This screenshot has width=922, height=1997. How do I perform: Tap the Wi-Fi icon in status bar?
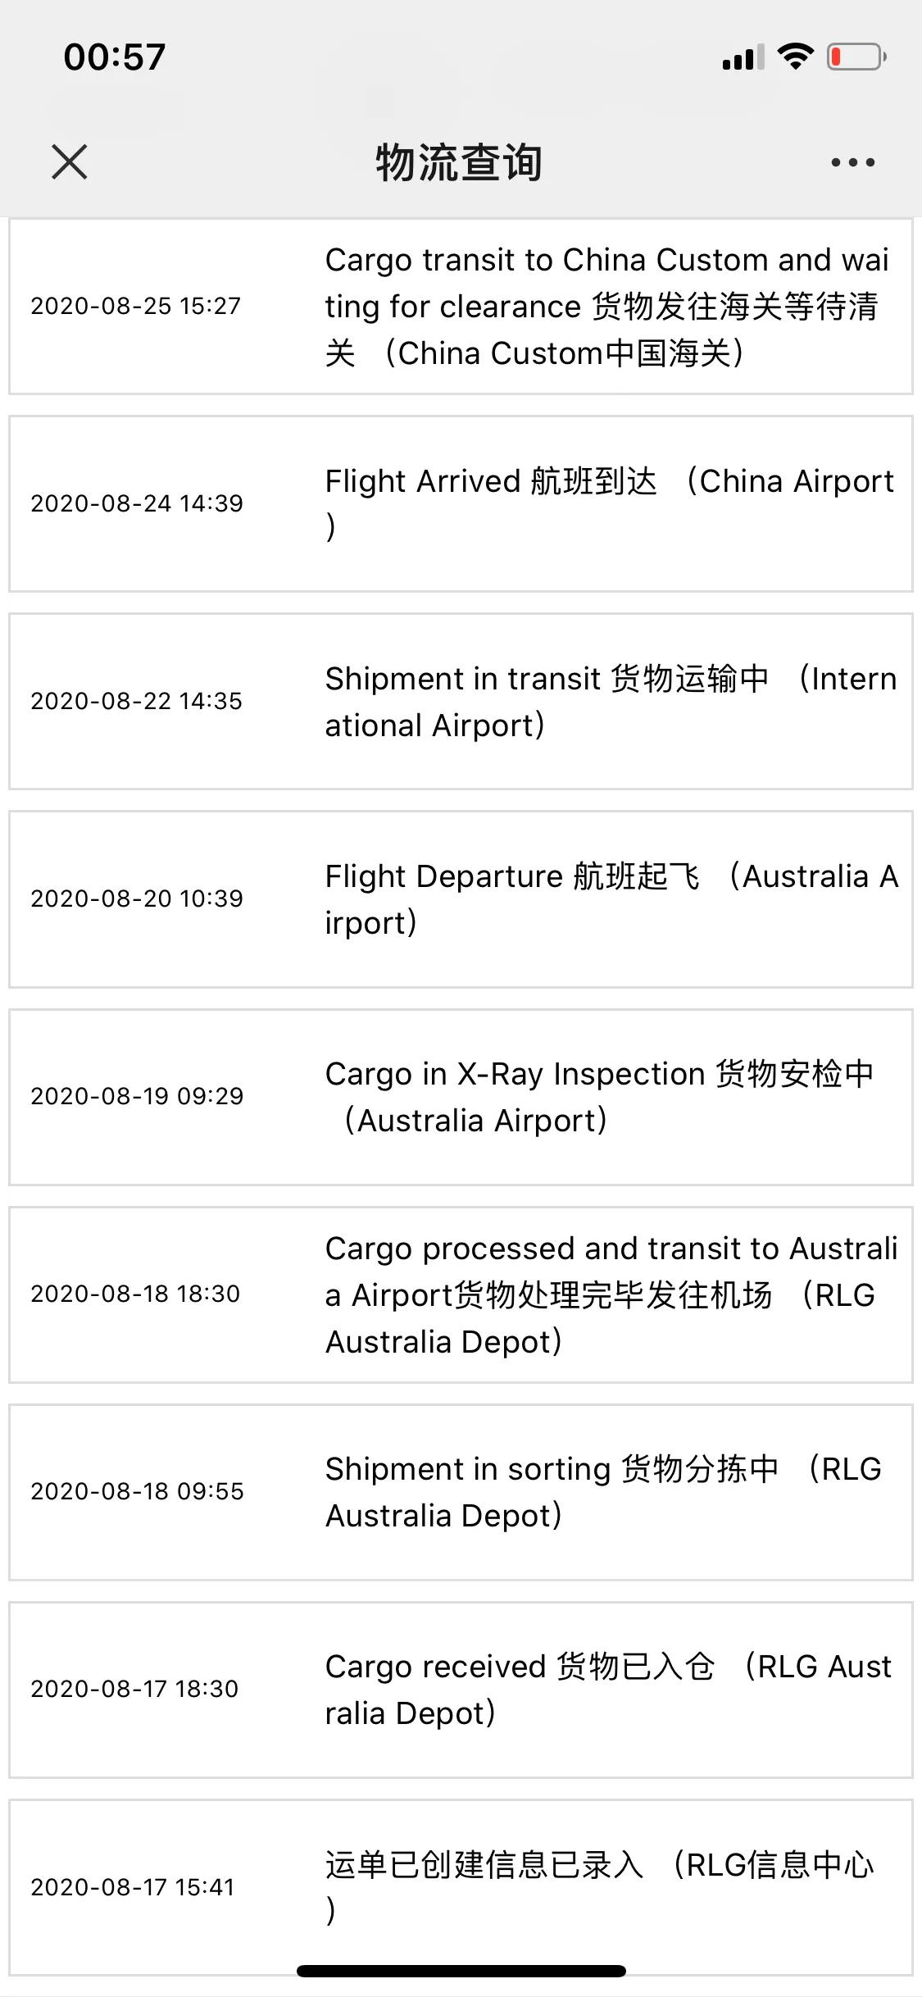[x=792, y=55]
